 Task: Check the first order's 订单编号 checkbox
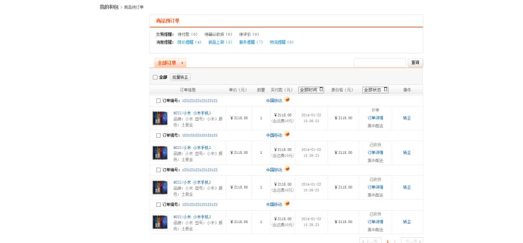point(158,100)
